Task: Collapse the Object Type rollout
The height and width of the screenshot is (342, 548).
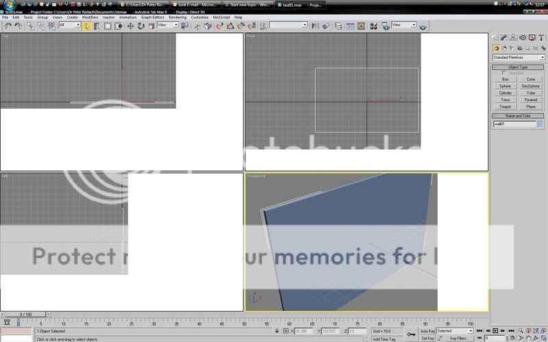Action: coord(519,67)
